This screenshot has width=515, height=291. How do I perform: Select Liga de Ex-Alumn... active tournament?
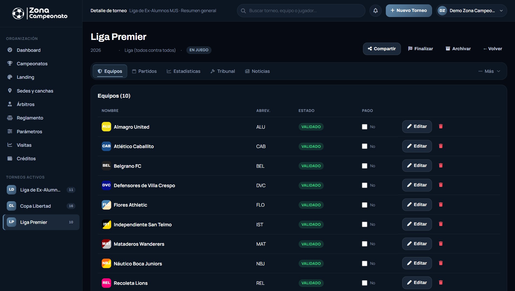tap(41, 190)
